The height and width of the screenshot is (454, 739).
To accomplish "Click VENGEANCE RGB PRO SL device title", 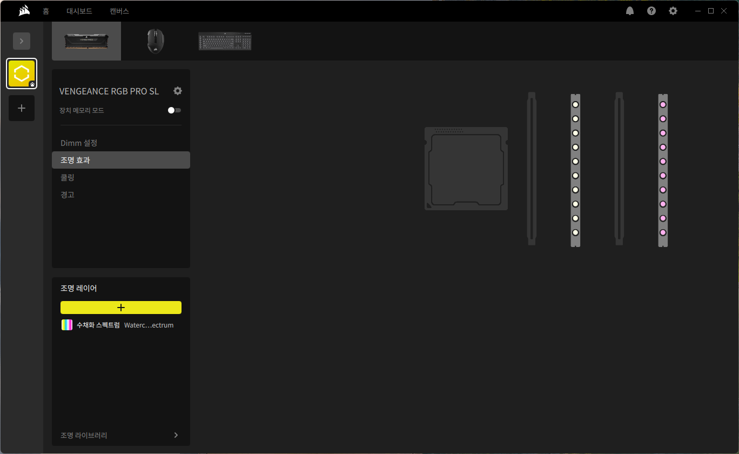I will click(x=109, y=91).
